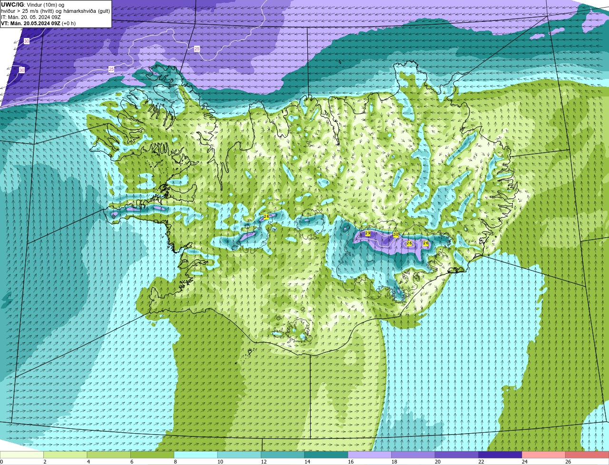Click the legend scale value "16"

[x=351, y=462]
